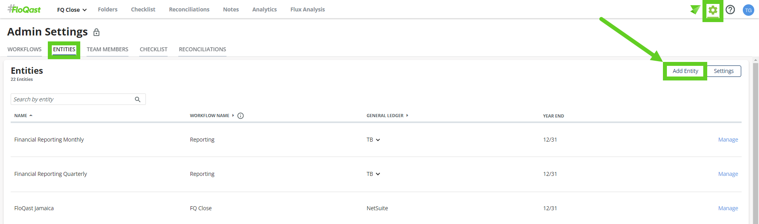This screenshot has height=224, width=759.
Task: Switch to the Team Members tab
Action: (x=108, y=49)
